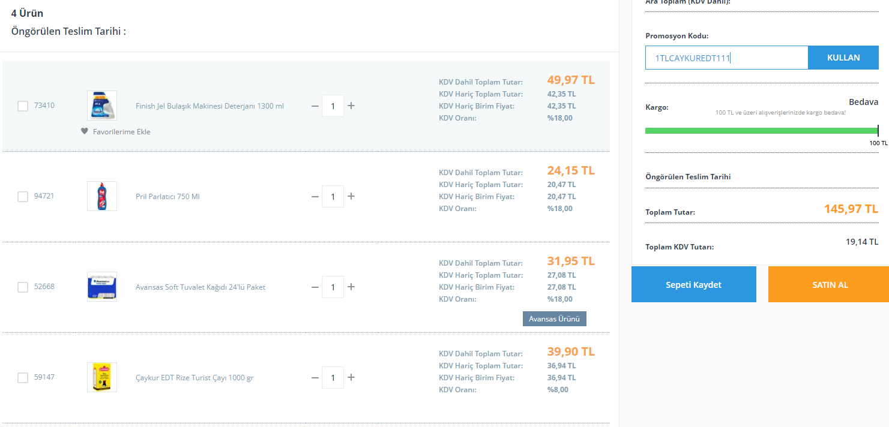The width and height of the screenshot is (889, 427).
Task: Add Finish Jel to favorites via heart icon
Action: pos(85,131)
